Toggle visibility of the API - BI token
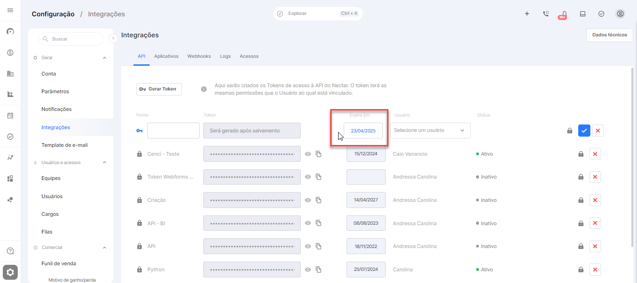Screen dimensions: 637x283 308,223
